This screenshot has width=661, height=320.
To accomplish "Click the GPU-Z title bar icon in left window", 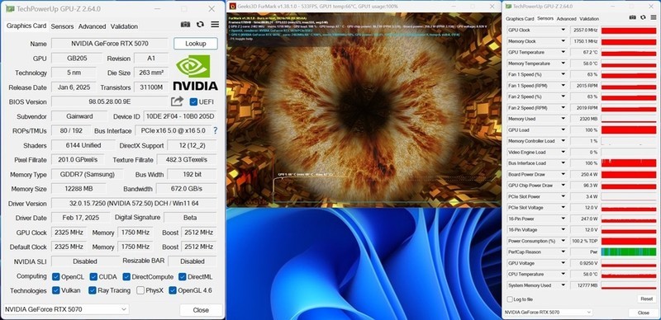I will [9, 9].
